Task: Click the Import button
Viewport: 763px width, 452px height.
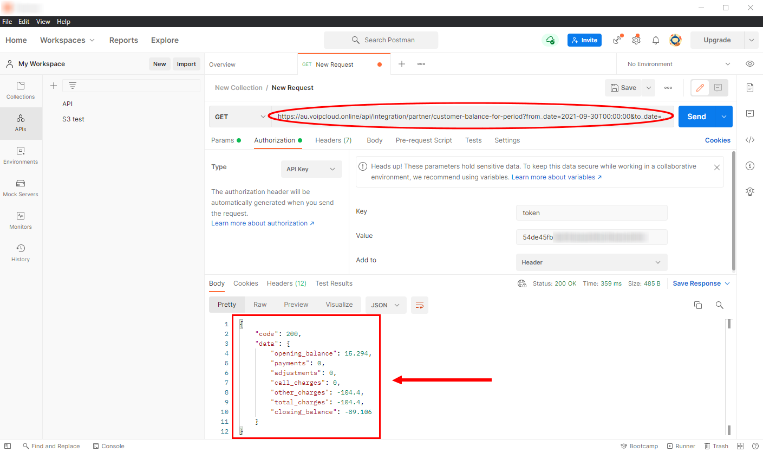Action: tap(186, 64)
